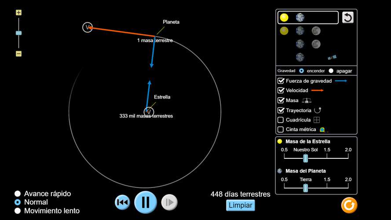This screenshot has height=220, width=391.
Task: Click the Limpiar button
Action: click(241, 205)
